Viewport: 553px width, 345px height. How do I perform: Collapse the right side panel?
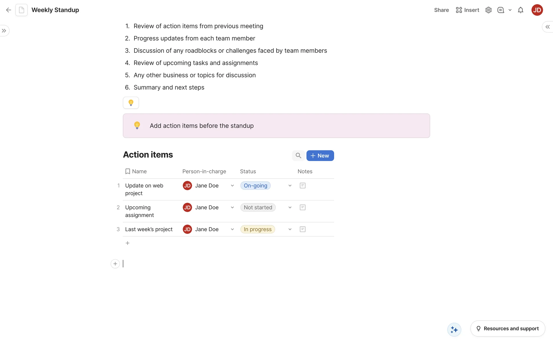[547, 27]
